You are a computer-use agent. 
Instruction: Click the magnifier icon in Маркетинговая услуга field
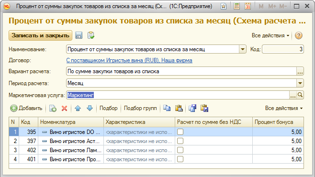[300, 95]
